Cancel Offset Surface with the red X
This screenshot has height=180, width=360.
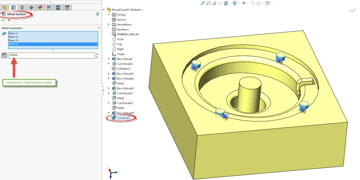tap(9, 20)
